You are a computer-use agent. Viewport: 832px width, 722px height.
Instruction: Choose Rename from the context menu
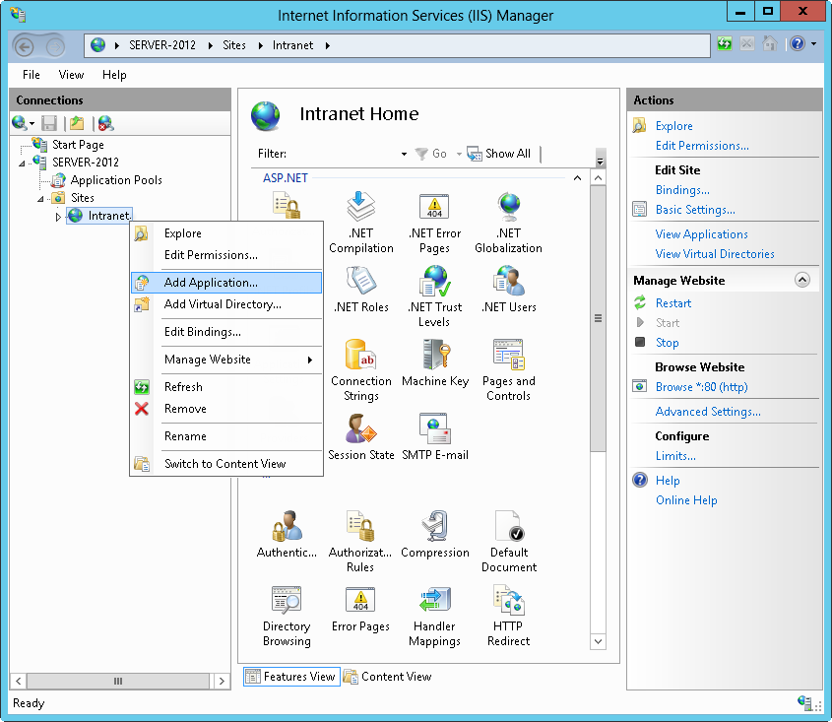pos(226,435)
